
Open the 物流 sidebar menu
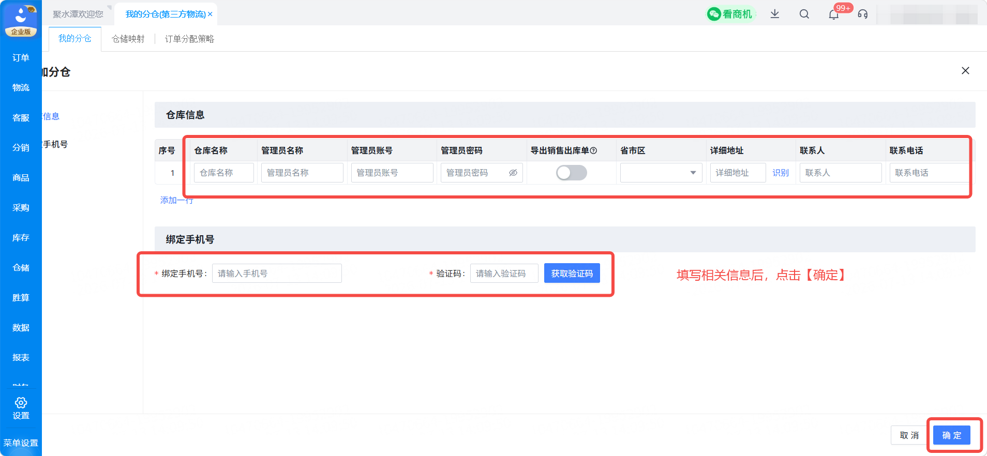pyautogui.click(x=21, y=88)
